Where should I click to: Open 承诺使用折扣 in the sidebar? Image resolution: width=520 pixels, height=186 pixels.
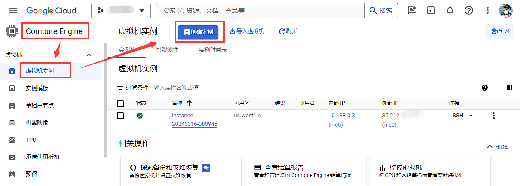click(x=43, y=157)
